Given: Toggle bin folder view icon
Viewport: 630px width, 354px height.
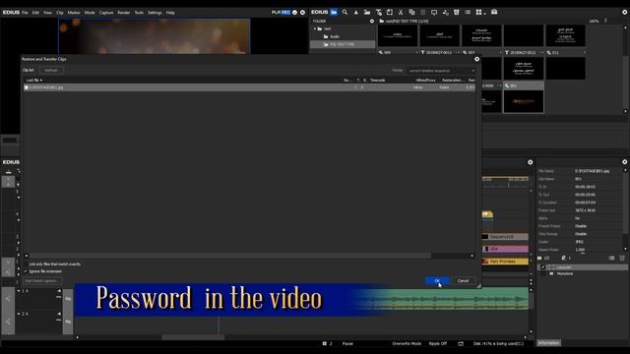Looking at the screenshot, I should point(334,13).
